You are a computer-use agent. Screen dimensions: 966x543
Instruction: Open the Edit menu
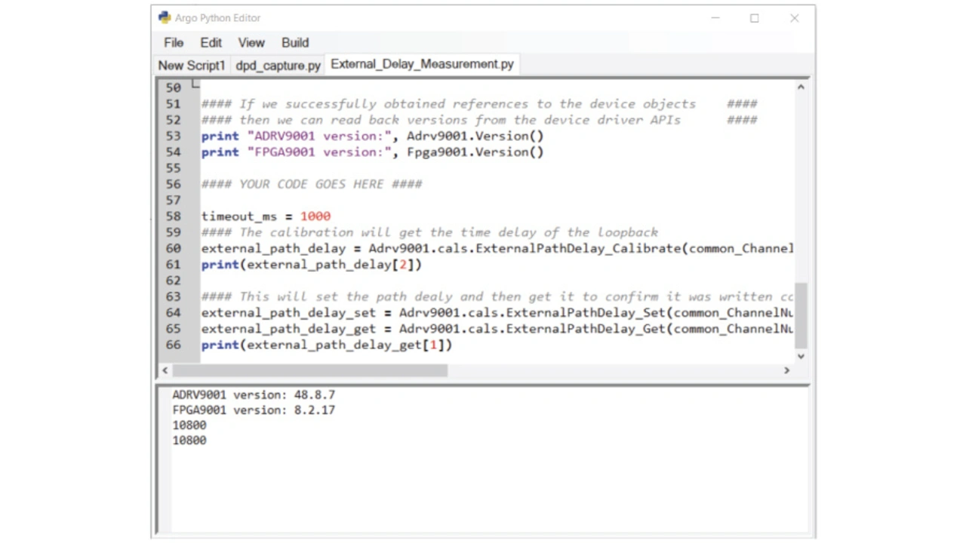(211, 43)
